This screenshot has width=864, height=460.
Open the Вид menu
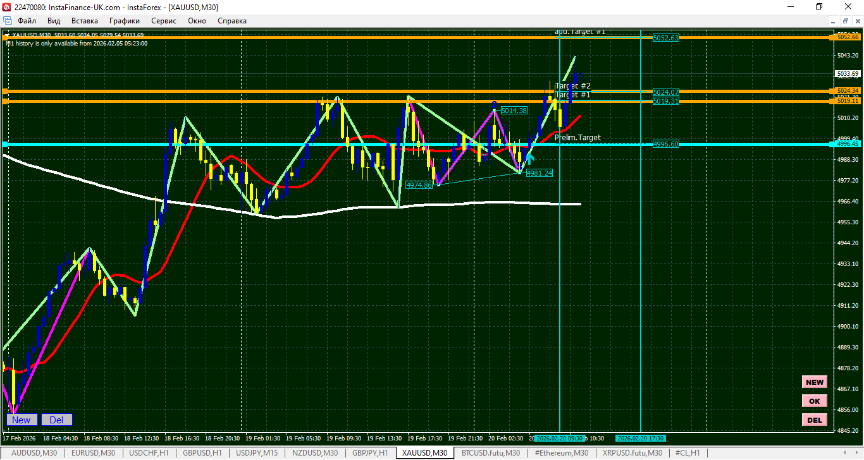coord(54,21)
